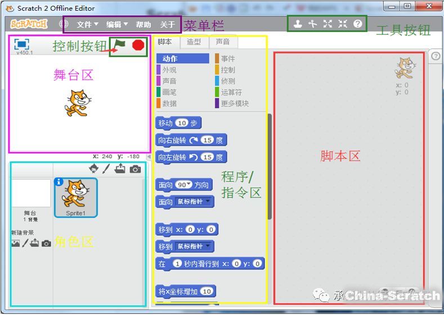The width and height of the screenshot is (444, 315).
Task: Open the globe language menu
Action: tap(64, 24)
